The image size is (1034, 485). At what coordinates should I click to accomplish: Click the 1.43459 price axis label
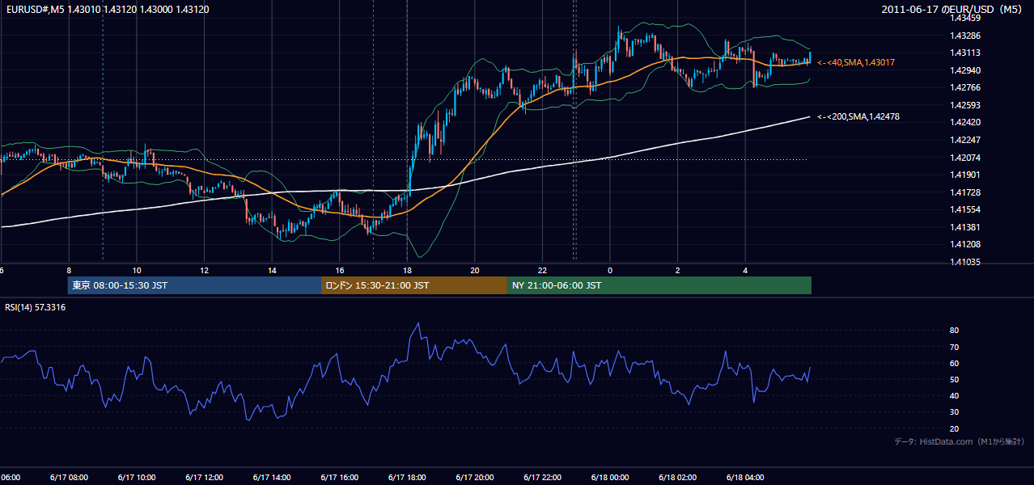point(965,18)
